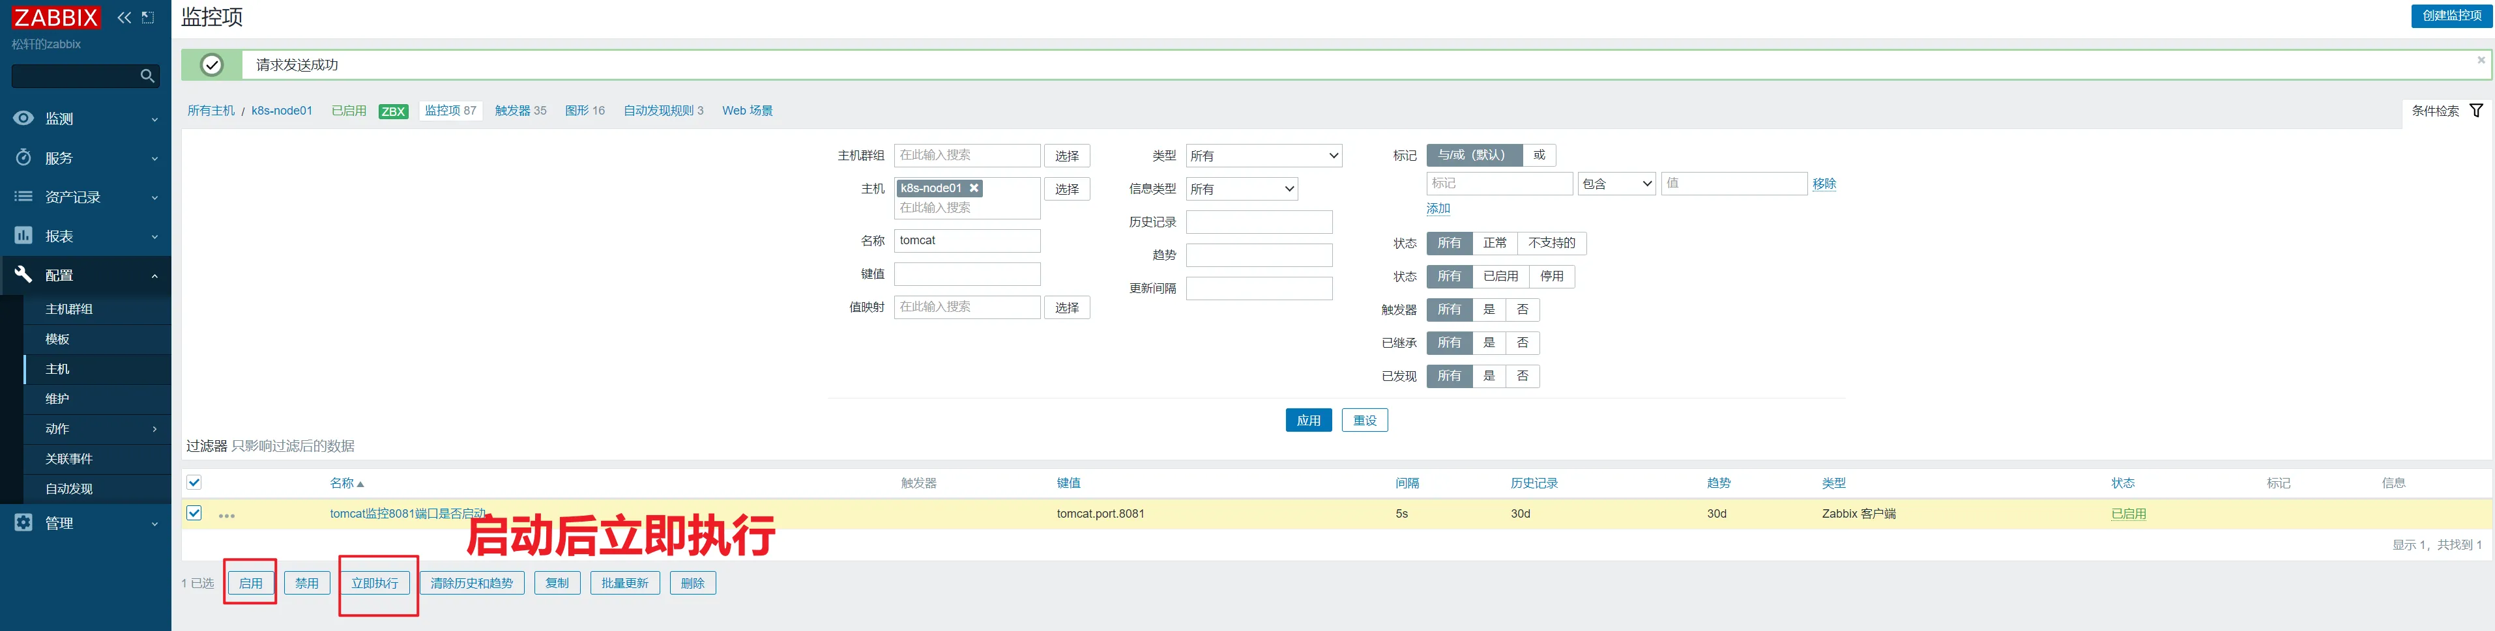Open the 类型 type dropdown
The width and height of the screenshot is (2495, 631).
(x=1263, y=156)
